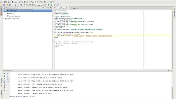Rerun tparser in the Run panel
This screenshot has width=176, height=99.
coord(4,73)
